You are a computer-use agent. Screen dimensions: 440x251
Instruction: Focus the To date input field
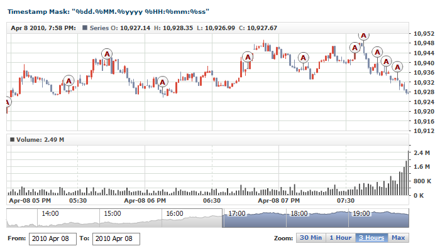pyautogui.click(x=116, y=238)
